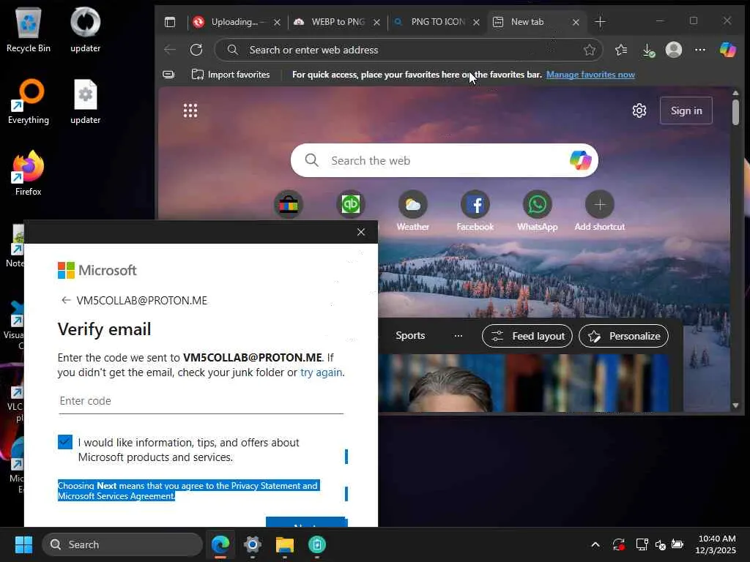Open the Everything search shortcut on desktop
Image resolution: width=750 pixels, height=562 pixels.
29,101
